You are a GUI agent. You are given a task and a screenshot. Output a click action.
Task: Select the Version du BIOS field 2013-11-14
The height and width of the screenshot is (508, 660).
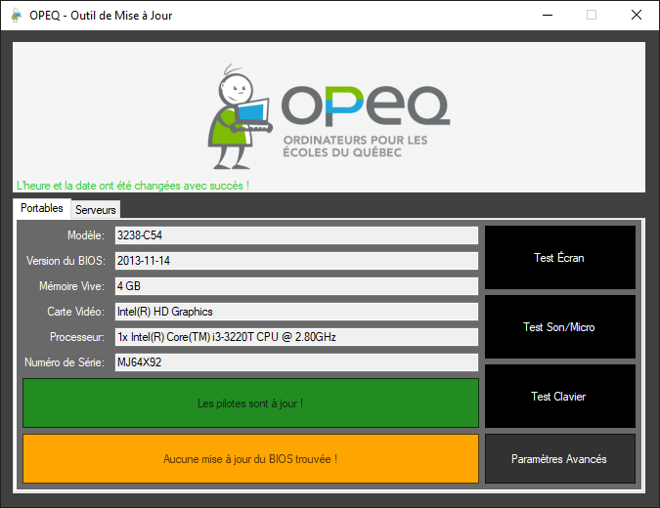pos(296,261)
